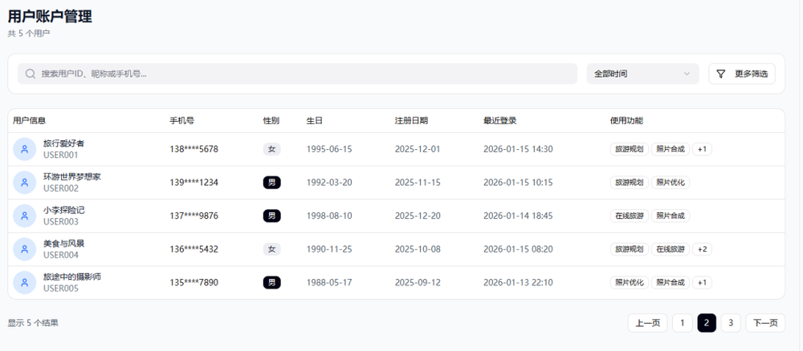Expand the +1 tags for 旅行爱好者
The image size is (803, 351).
point(702,149)
